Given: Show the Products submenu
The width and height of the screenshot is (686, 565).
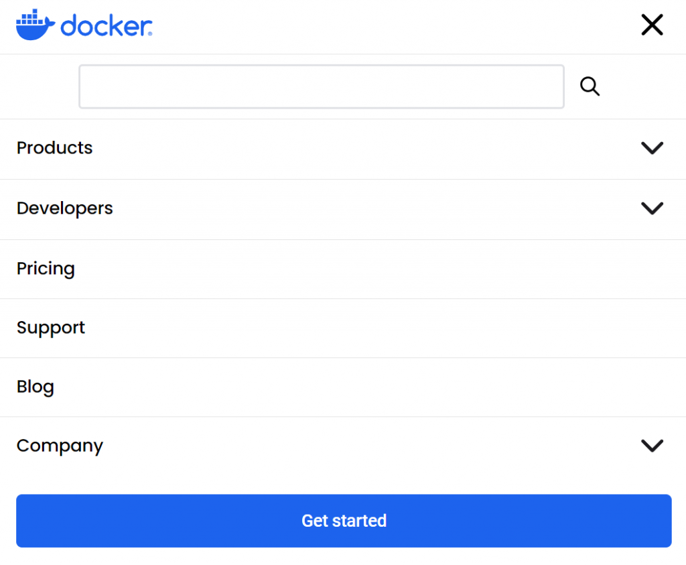Looking at the screenshot, I should tap(652, 148).
